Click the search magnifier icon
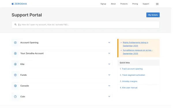The height and width of the screenshot is (108, 173). 16,24
